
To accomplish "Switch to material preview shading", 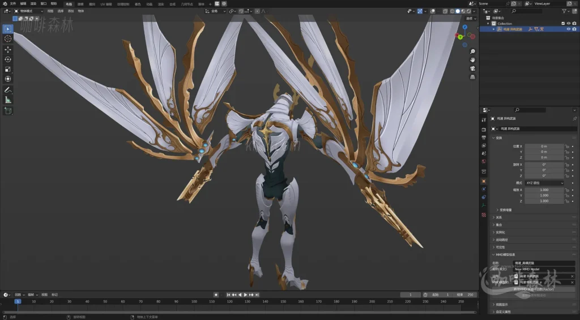I will 463,11.
